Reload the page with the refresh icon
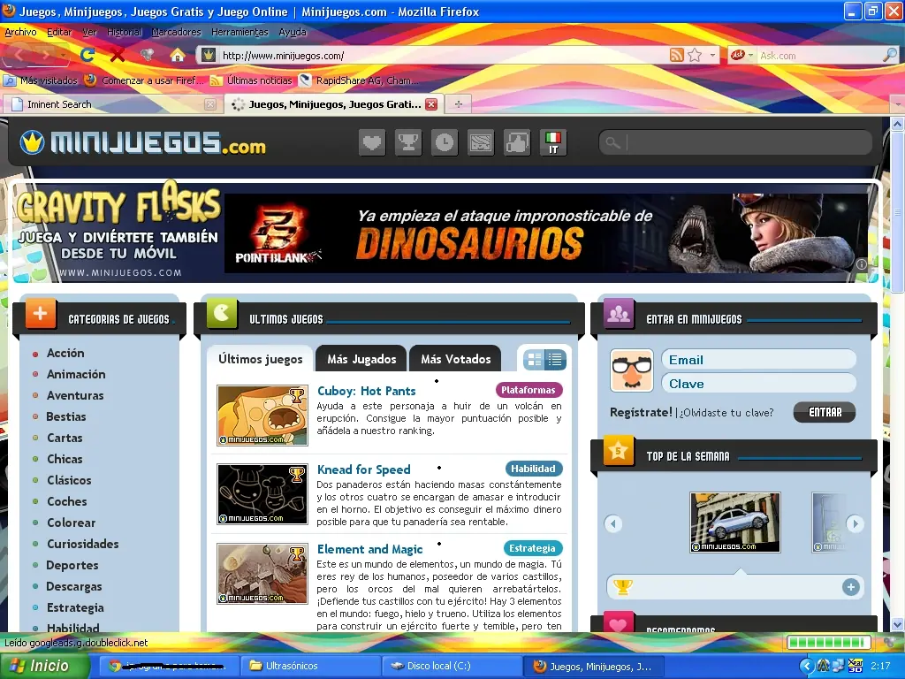905x679 pixels. coord(87,55)
